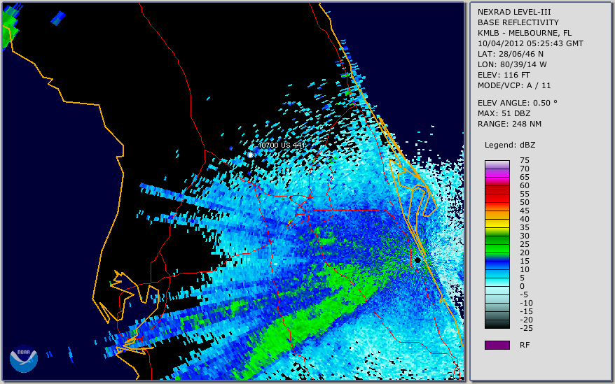Viewport: 615px width, 384px height.
Task: Click the NOAA logo emblem
Action: [x=24, y=359]
